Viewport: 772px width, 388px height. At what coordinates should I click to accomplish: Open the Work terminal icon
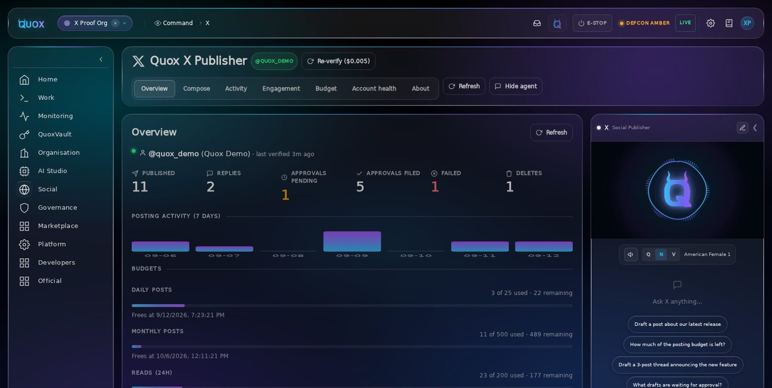[x=24, y=98]
